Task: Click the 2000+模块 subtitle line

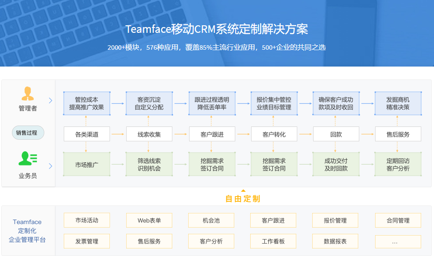Action: (x=217, y=47)
